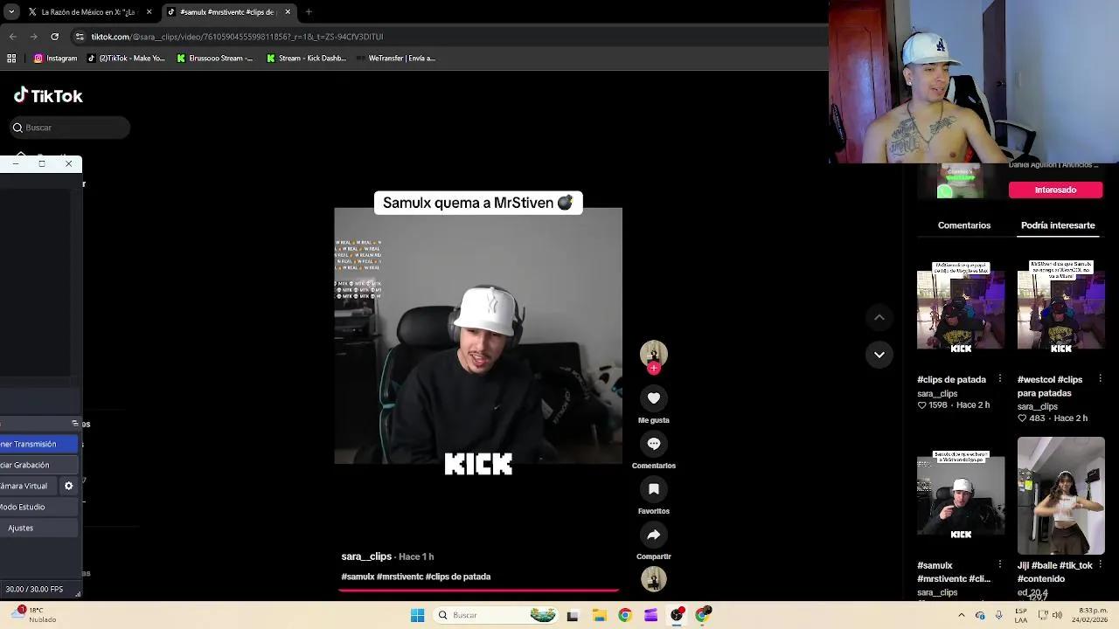Open OBS Studio from the taskbar
Screen dimensions: 1119x629
tap(677, 615)
